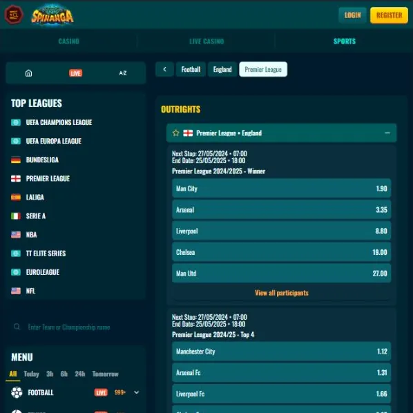
Task: Select the 6h time filter
Action: coord(64,374)
